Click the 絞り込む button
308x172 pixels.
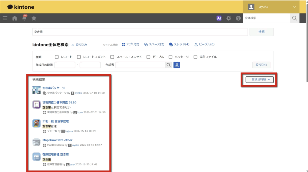261,65
